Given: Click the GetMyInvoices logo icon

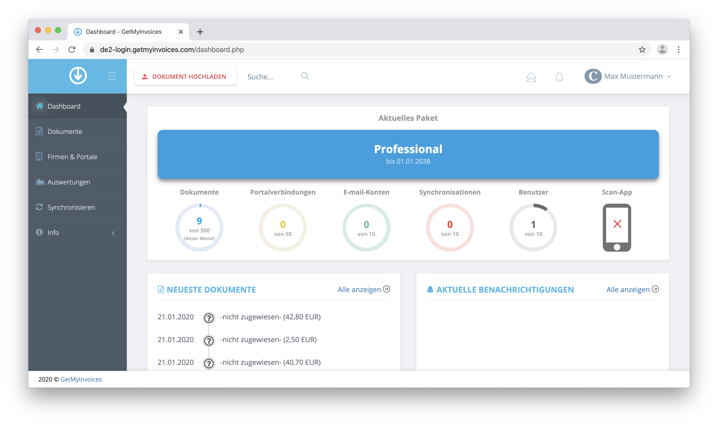Looking at the screenshot, I should (x=78, y=76).
